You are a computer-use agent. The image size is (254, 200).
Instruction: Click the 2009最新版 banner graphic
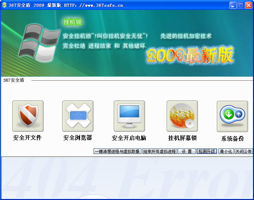(190, 56)
